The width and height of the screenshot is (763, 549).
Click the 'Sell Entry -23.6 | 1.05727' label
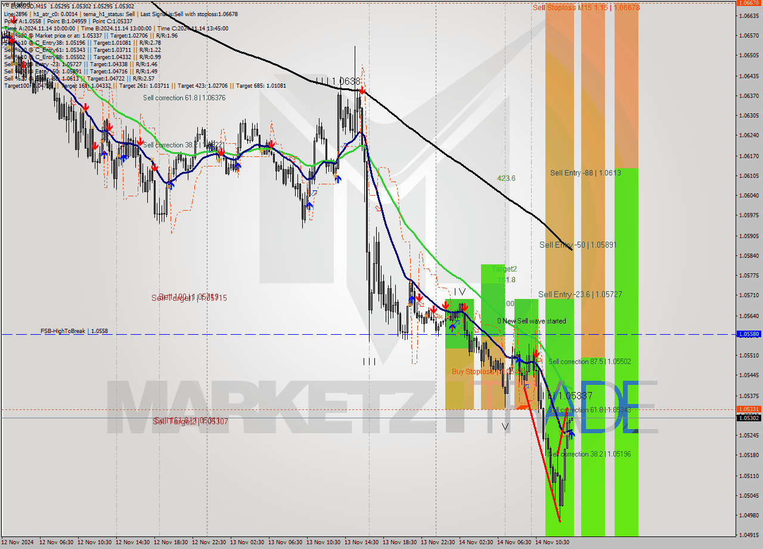tap(580, 294)
